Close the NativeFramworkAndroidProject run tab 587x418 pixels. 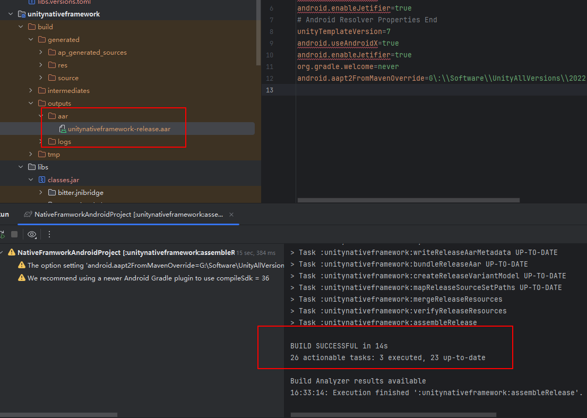click(x=231, y=215)
